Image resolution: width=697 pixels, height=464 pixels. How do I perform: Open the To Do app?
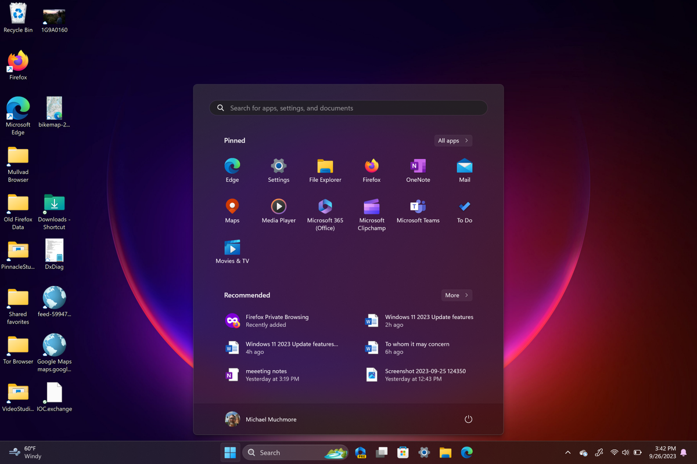coord(465,211)
